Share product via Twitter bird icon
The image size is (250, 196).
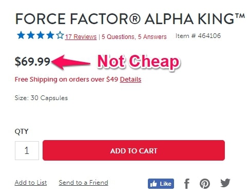[225, 183]
